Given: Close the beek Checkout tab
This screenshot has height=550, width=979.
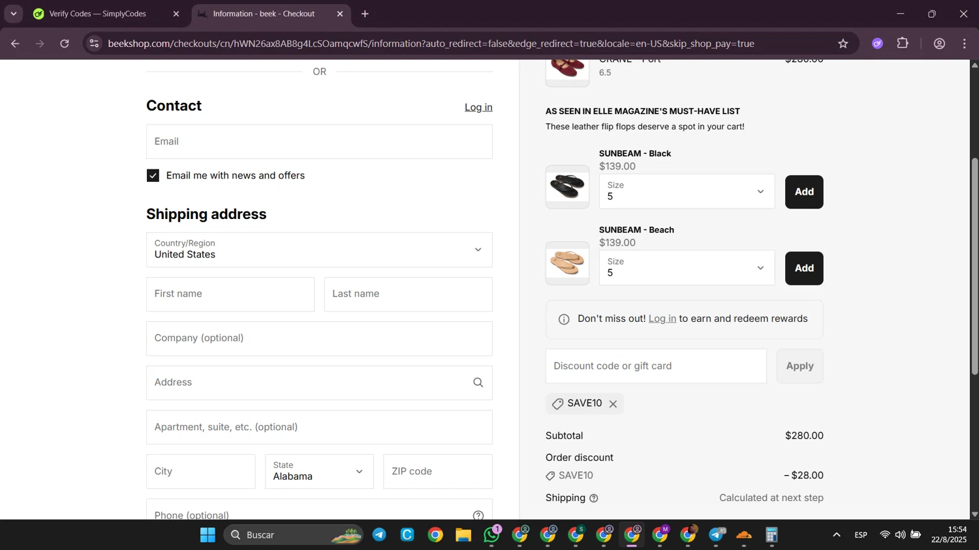Looking at the screenshot, I should tap(340, 14).
